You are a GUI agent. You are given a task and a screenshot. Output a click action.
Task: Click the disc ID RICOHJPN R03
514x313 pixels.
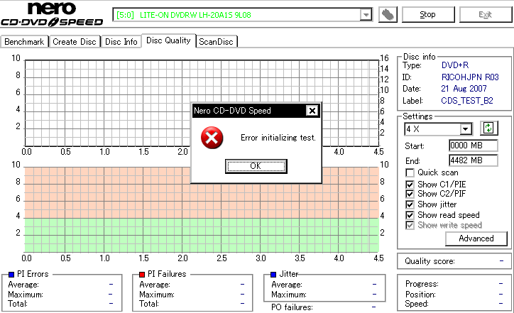pos(470,77)
